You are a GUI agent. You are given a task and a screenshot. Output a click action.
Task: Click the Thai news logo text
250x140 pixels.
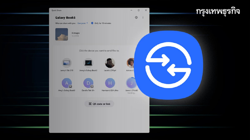coord(218,12)
